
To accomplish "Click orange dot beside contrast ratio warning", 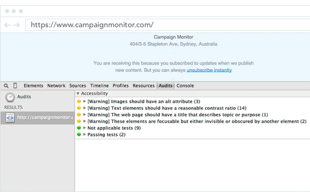I will (x=79, y=108).
